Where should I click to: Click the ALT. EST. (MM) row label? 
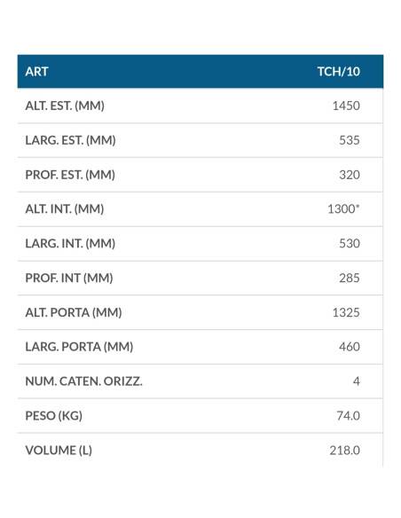click(65, 106)
